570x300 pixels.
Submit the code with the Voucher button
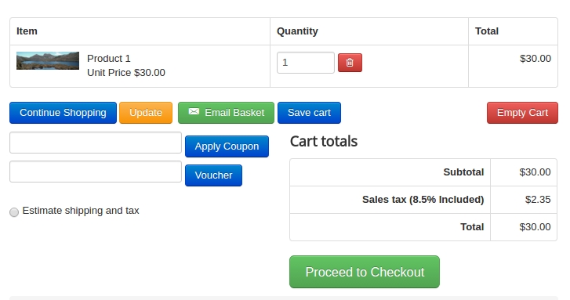(x=213, y=175)
